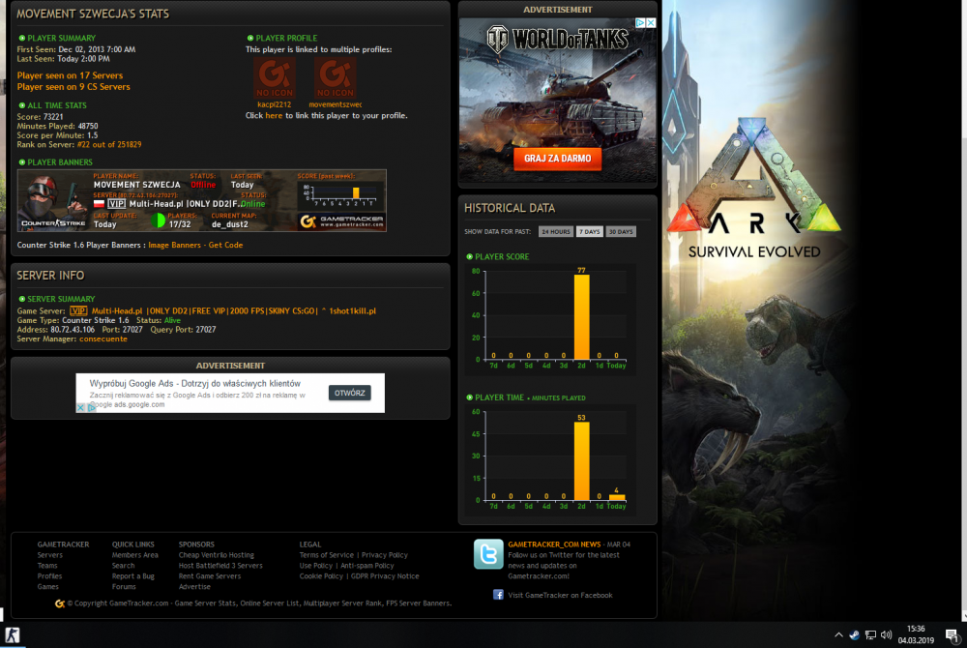Switch historical data to 30 days

[622, 232]
